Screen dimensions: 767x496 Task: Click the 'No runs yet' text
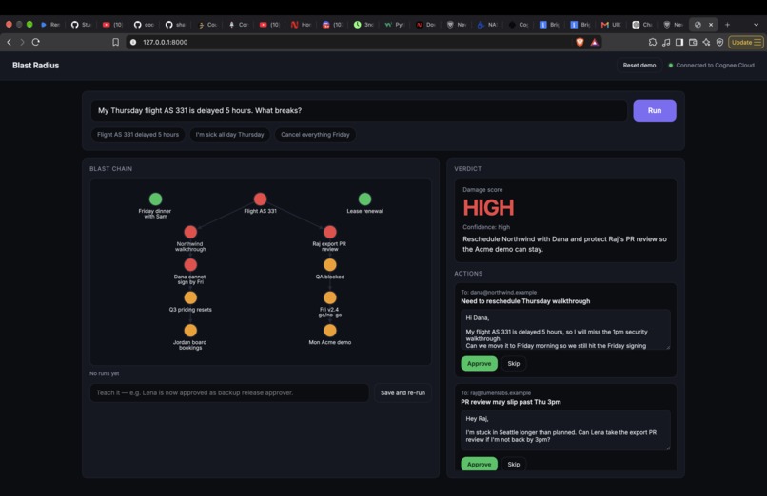pos(104,373)
